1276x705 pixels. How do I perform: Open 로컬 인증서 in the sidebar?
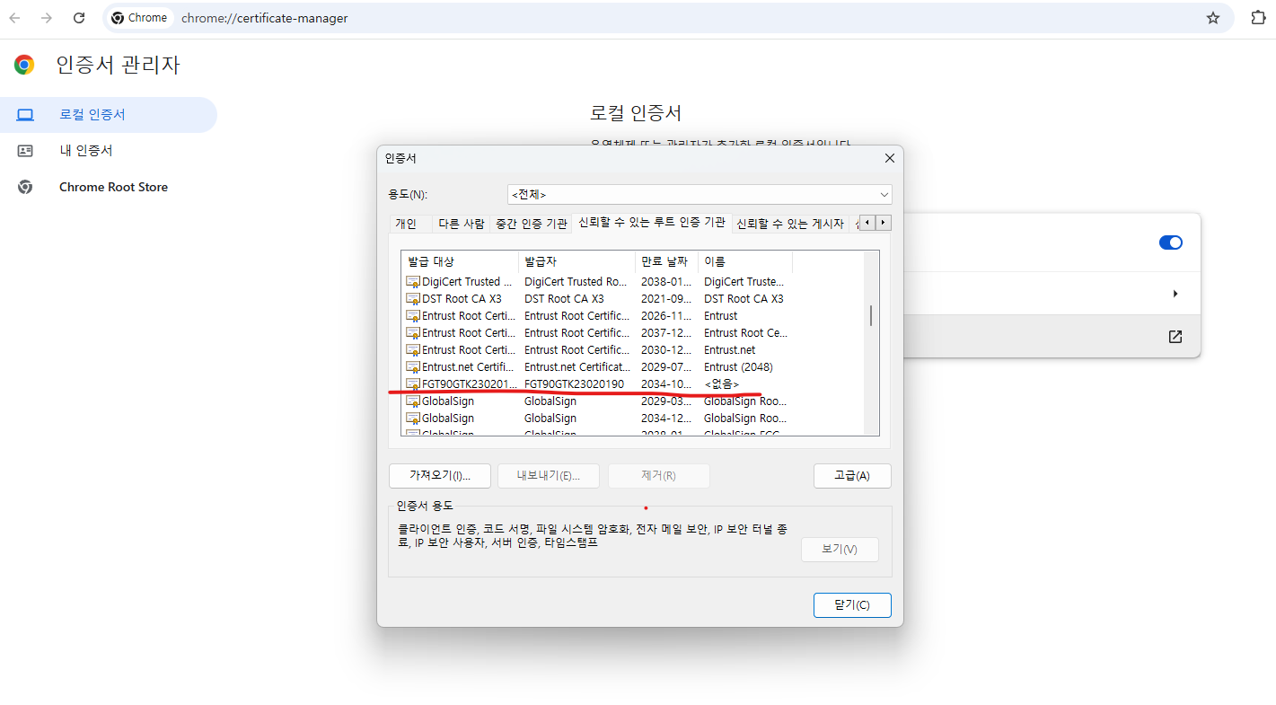click(x=108, y=115)
